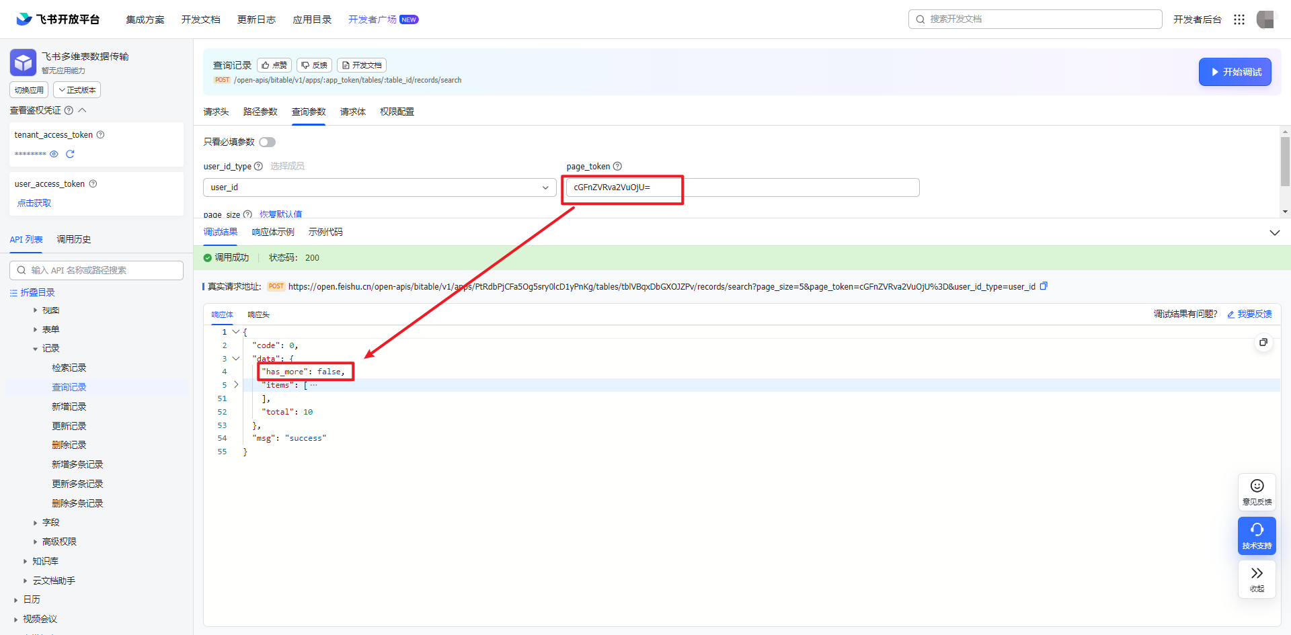The width and height of the screenshot is (1291, 635).
Task: Copy the response body JSON
Action: tap(1263, 343)
